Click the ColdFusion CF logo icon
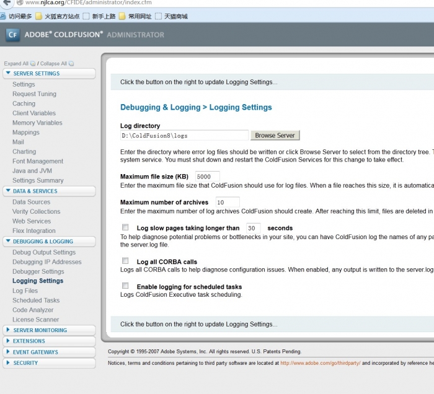 tap(13, 35)
